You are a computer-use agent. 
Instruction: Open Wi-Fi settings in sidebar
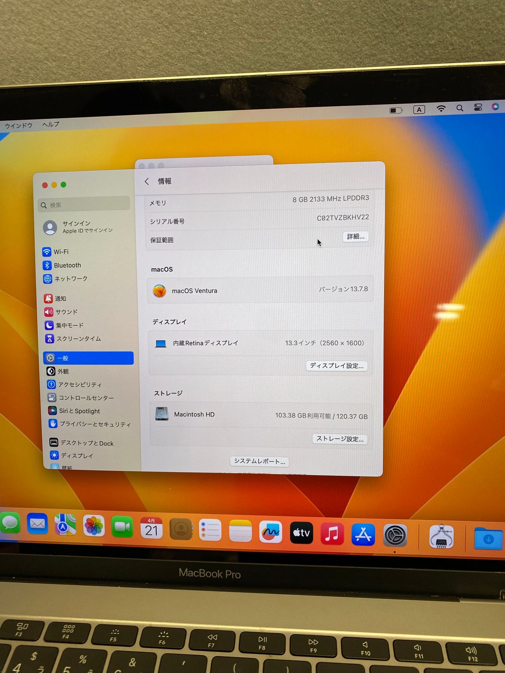61,252
